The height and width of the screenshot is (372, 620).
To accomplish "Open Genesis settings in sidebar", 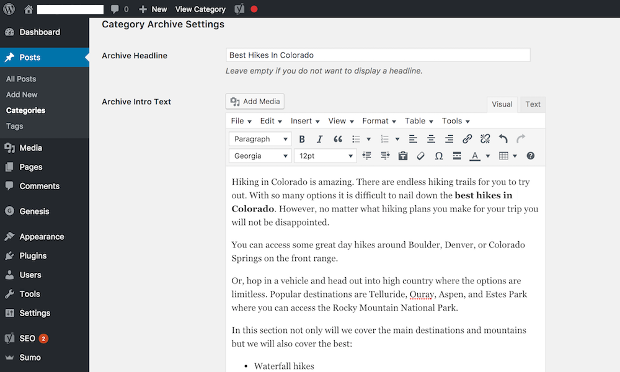I will (44, 211).
